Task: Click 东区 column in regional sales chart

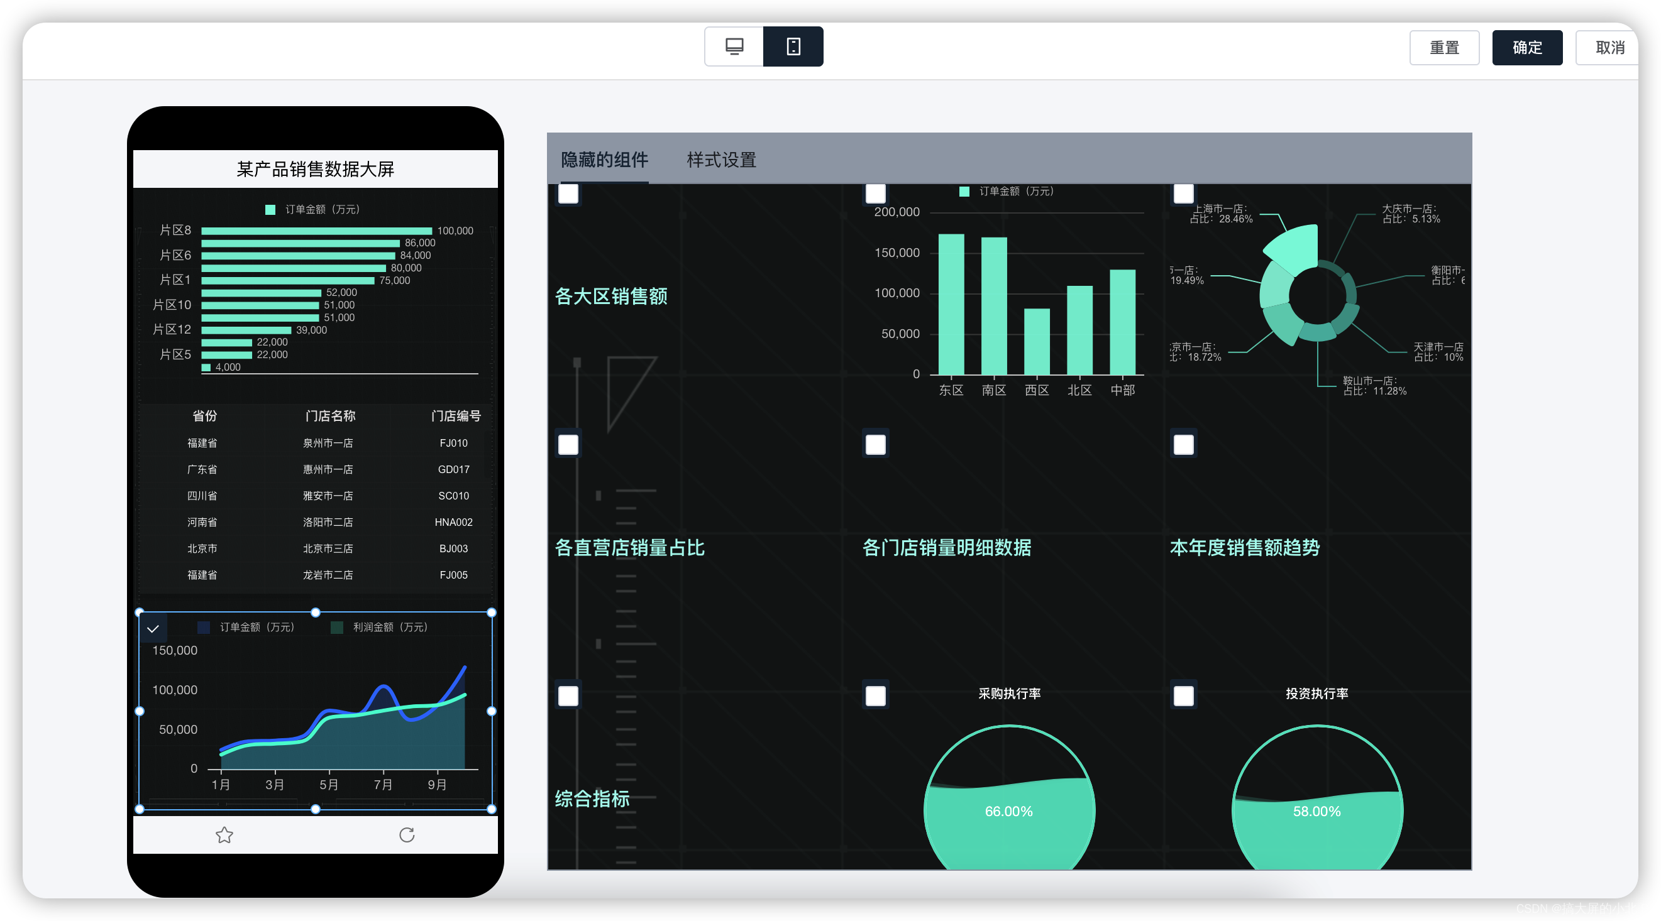Action: point(951,303)
